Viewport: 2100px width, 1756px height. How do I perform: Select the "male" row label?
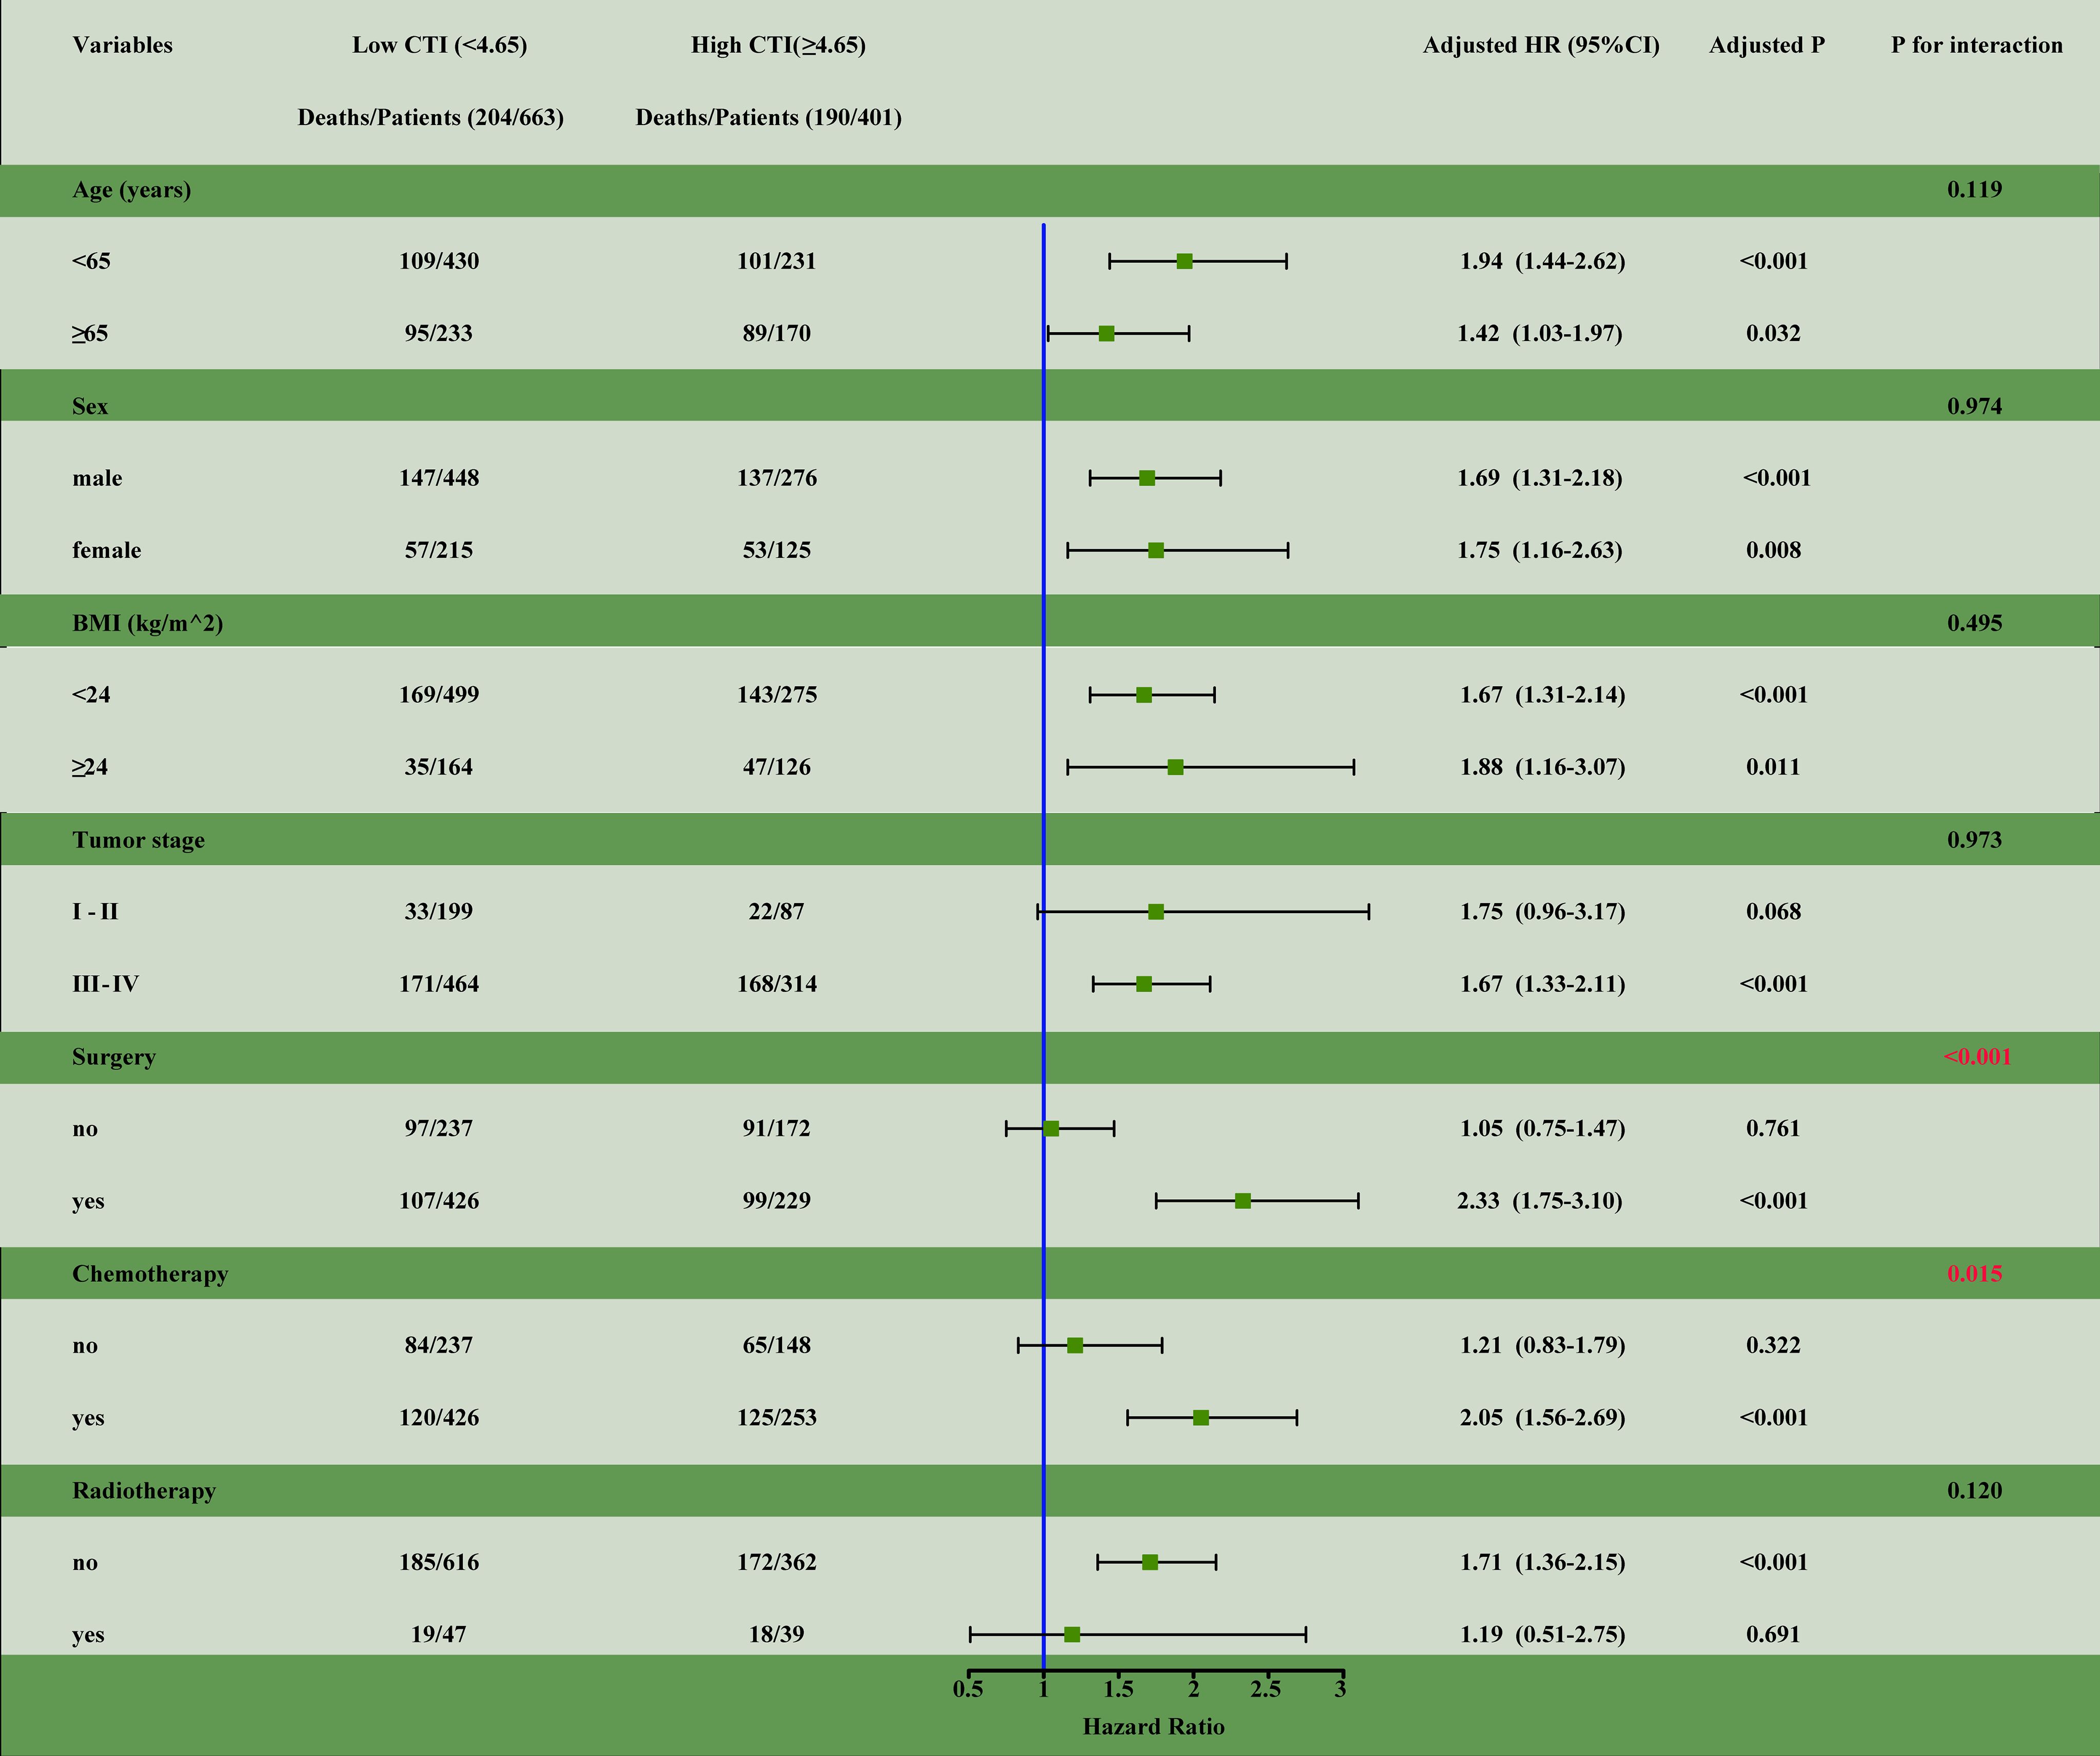pyautogui.click(x=97, y=479)
